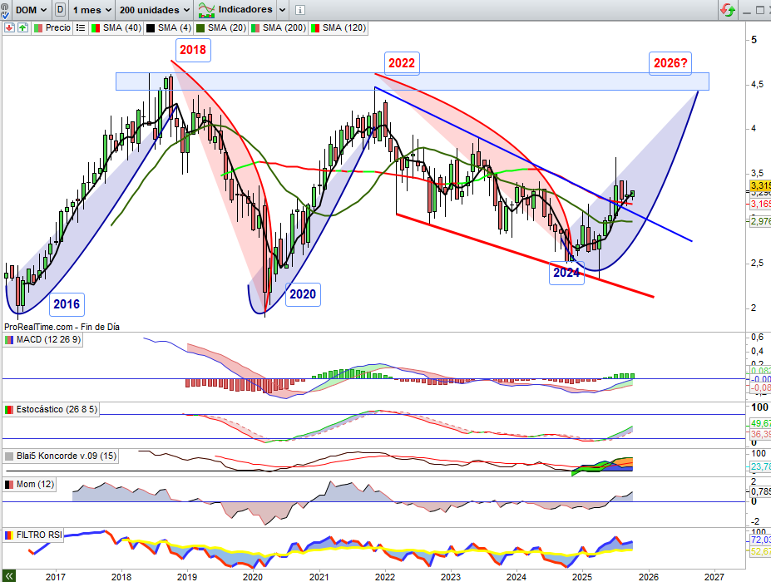This screenshot has width=771, height=582.
Task: Toggle the daily 'D' timeframe button
Action: (x=60, y=10)
